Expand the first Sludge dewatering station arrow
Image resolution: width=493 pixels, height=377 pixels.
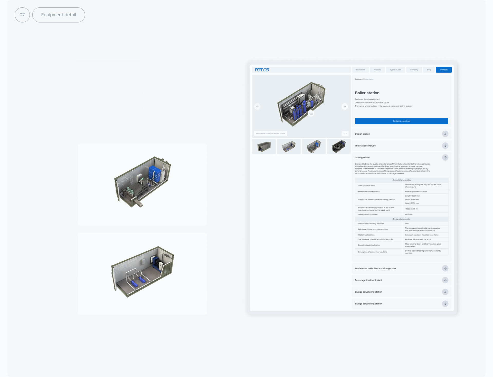click(x=445, y=292)
